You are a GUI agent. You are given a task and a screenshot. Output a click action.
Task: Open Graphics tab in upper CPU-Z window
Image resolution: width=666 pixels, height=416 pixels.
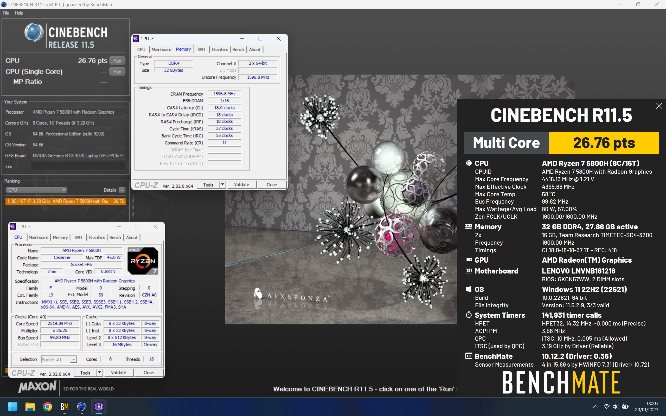(x=220, y=49)
